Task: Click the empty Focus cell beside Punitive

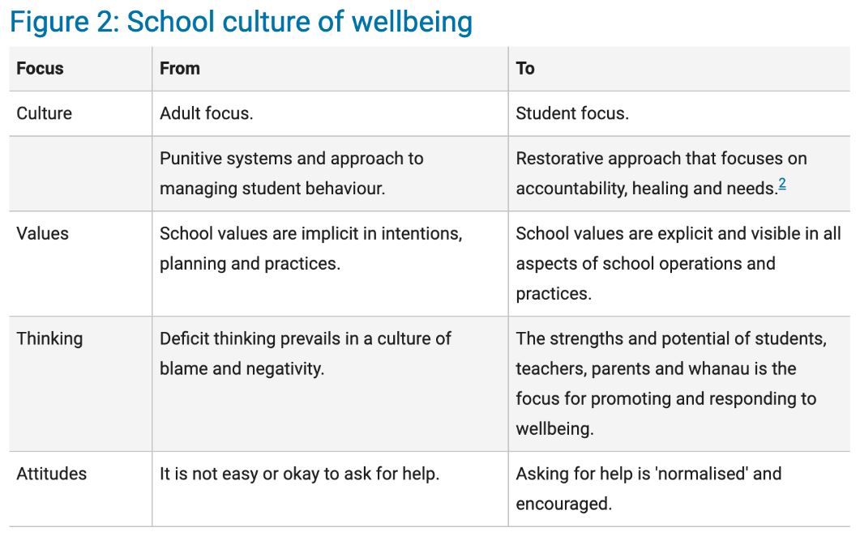Action: 80,173
